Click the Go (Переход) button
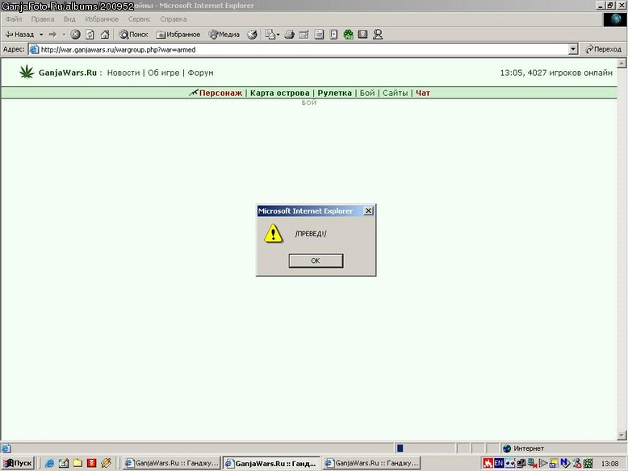The height and width of the screenshot is (471, 628). [x=603, y=49]
